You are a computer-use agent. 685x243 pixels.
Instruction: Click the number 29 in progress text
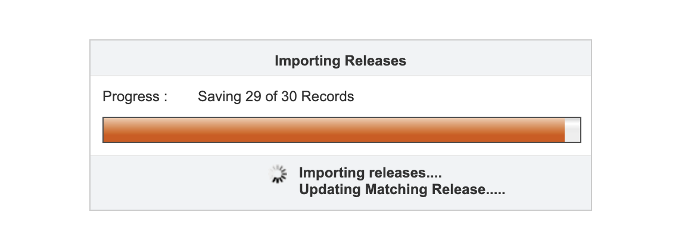253,96
